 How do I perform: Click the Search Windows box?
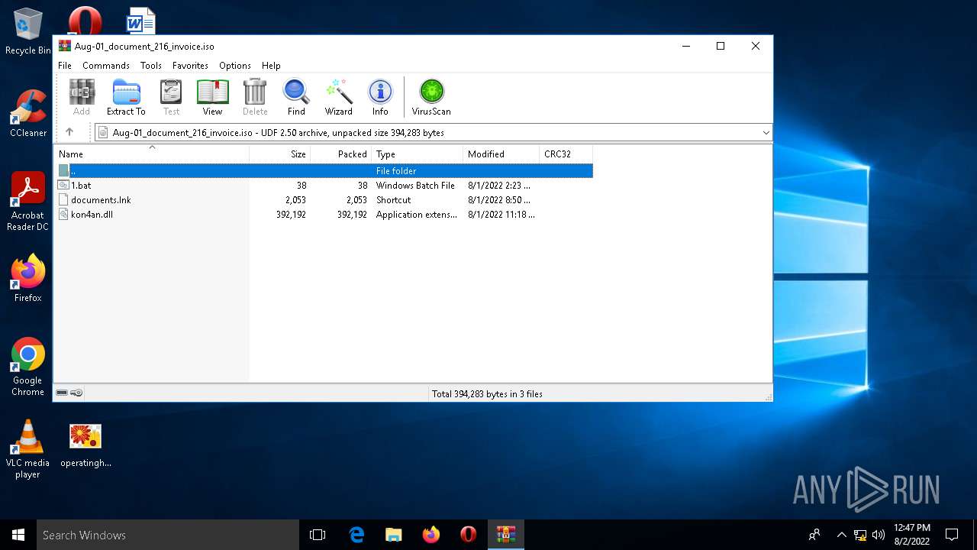(x=168, y=535)
